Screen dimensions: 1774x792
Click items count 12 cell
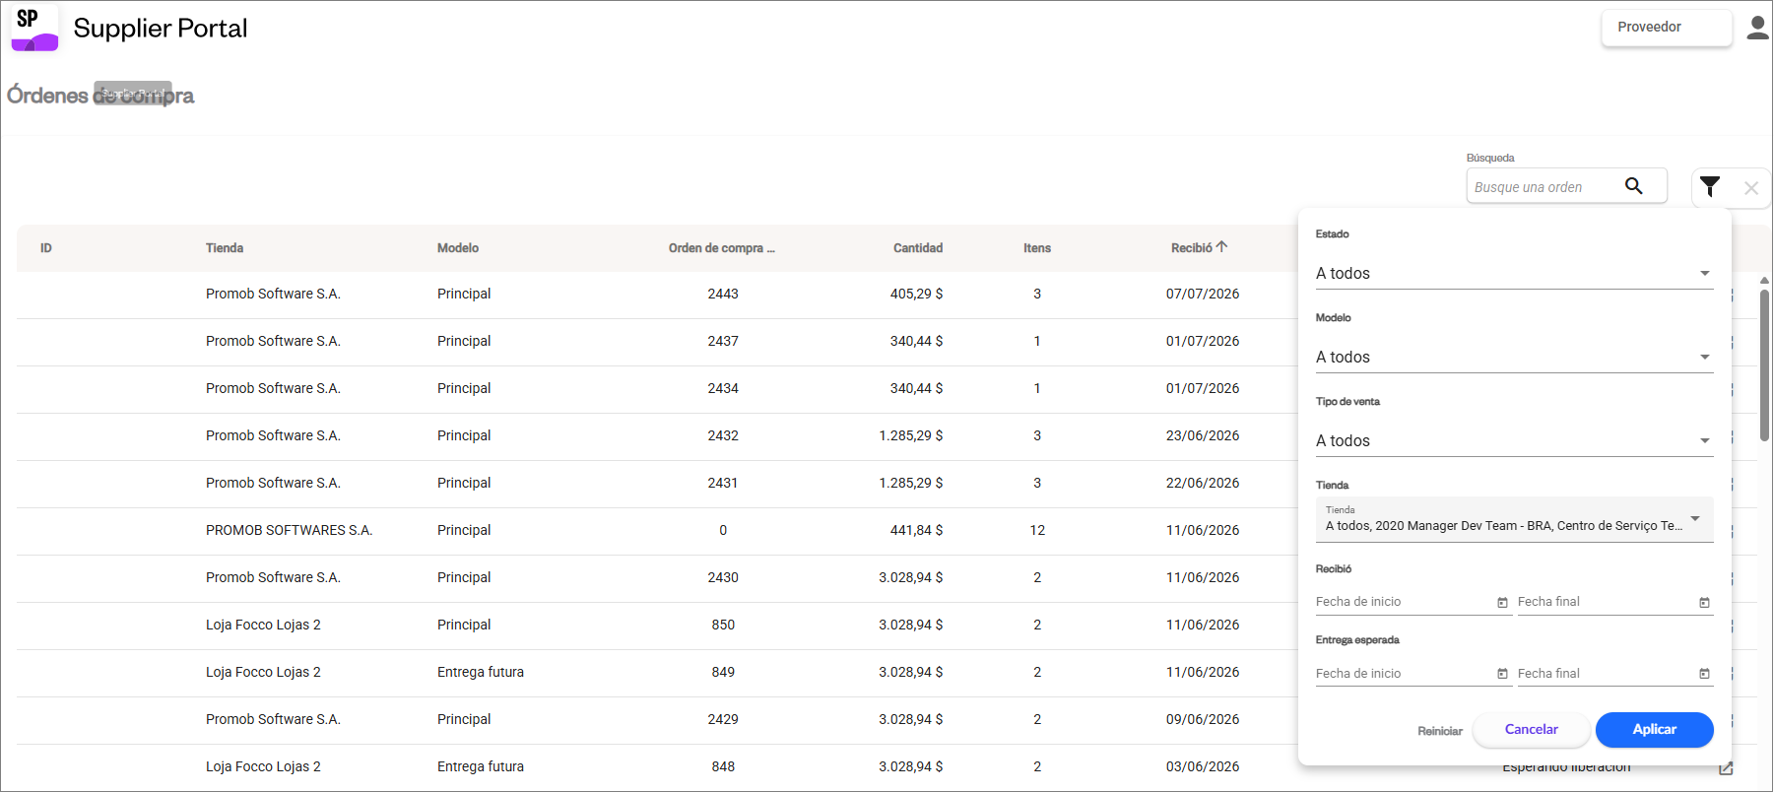point(1037,530)
